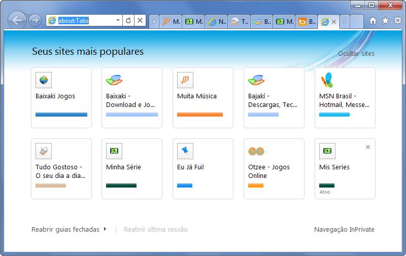Image resolution: width=406 pixels, height=256 pixels.
Task: Stop loading with the address bar X
Action: coord(140,20)
